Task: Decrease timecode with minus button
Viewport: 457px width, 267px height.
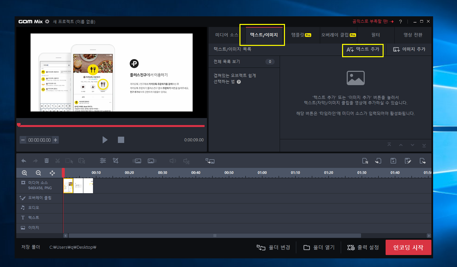Action: [23, 140]
